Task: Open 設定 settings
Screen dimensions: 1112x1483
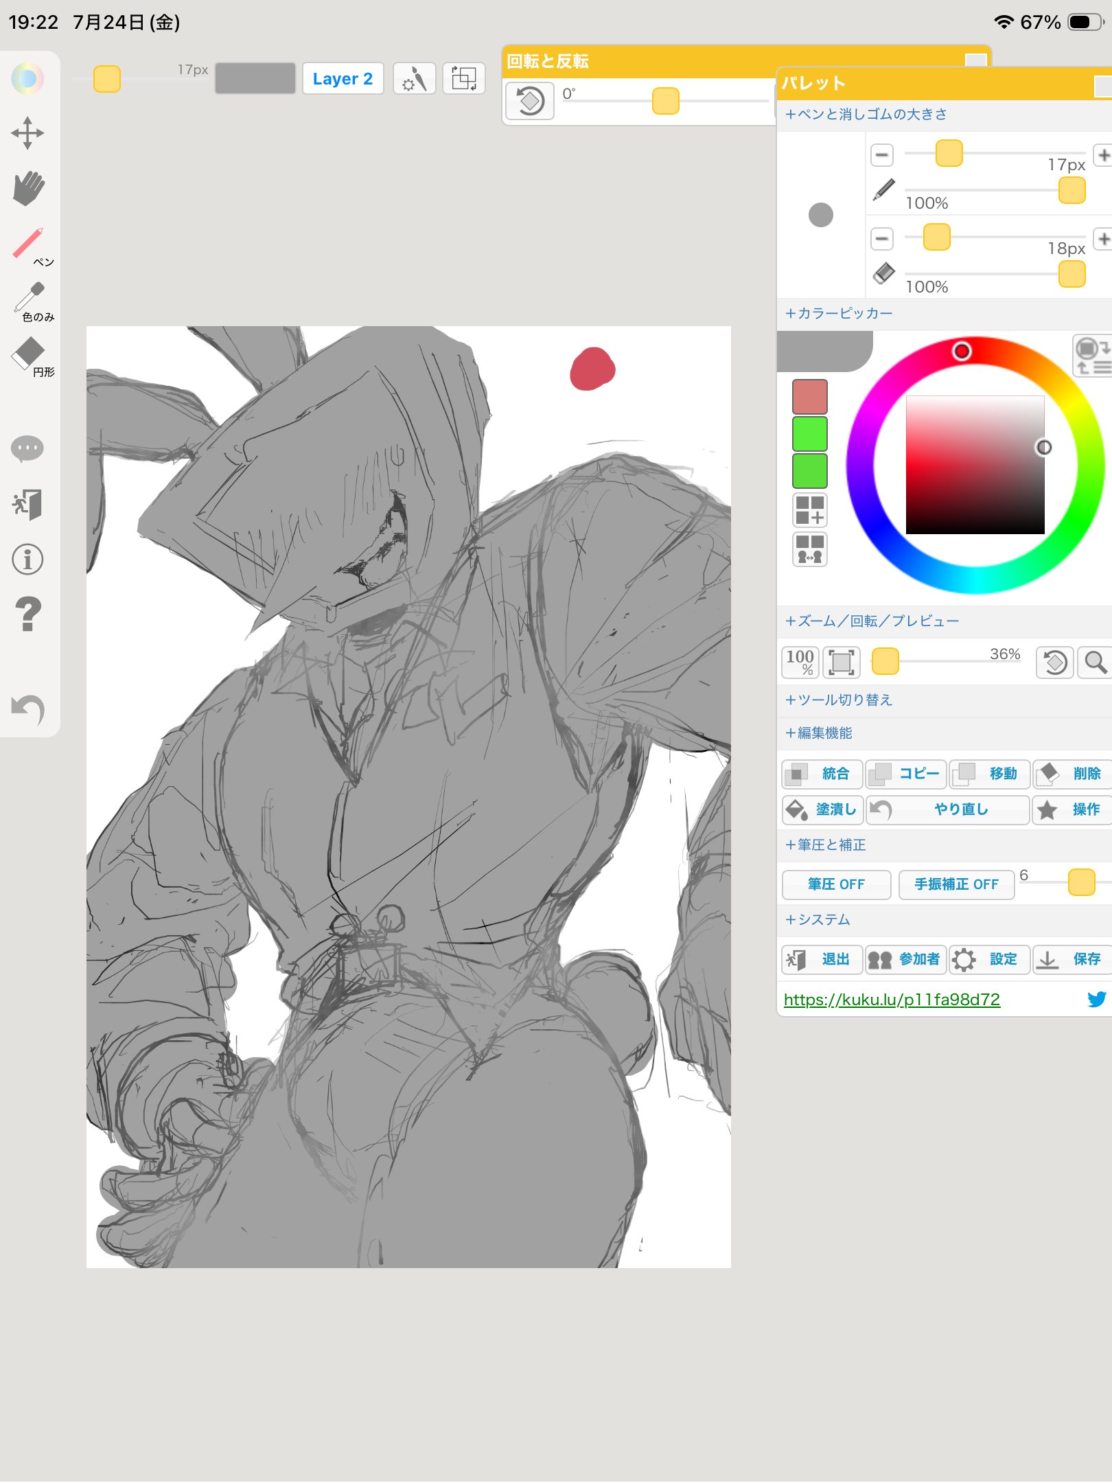Action: (990, 959)
